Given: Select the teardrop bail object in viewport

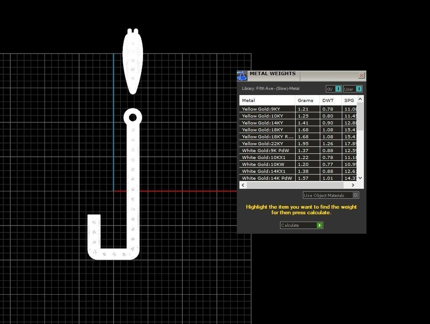Looking at the screenshot, I should tap(133, 61).
